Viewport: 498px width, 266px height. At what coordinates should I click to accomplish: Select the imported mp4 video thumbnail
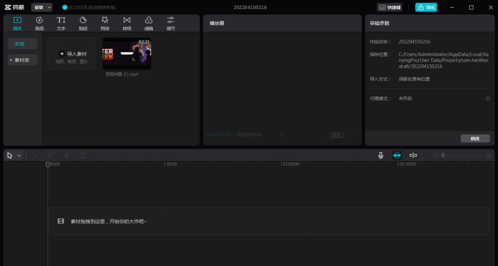tap(127, 54)
